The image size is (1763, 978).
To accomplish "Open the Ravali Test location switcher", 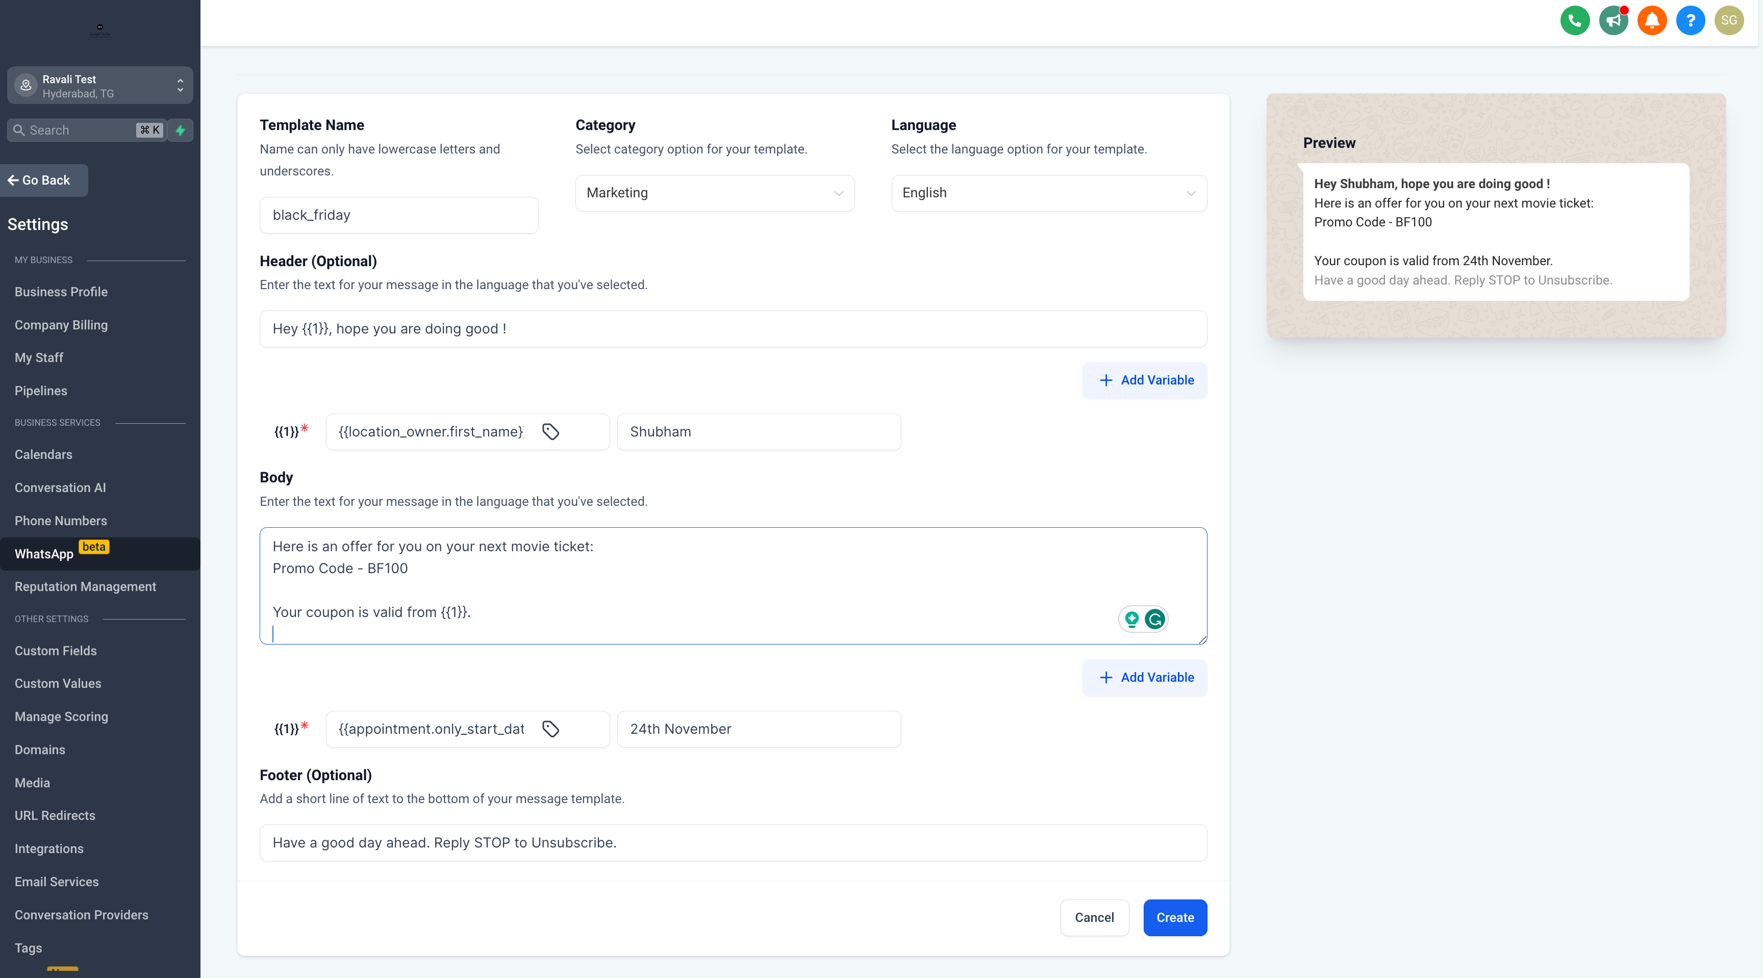I will (x=100, y=86).
